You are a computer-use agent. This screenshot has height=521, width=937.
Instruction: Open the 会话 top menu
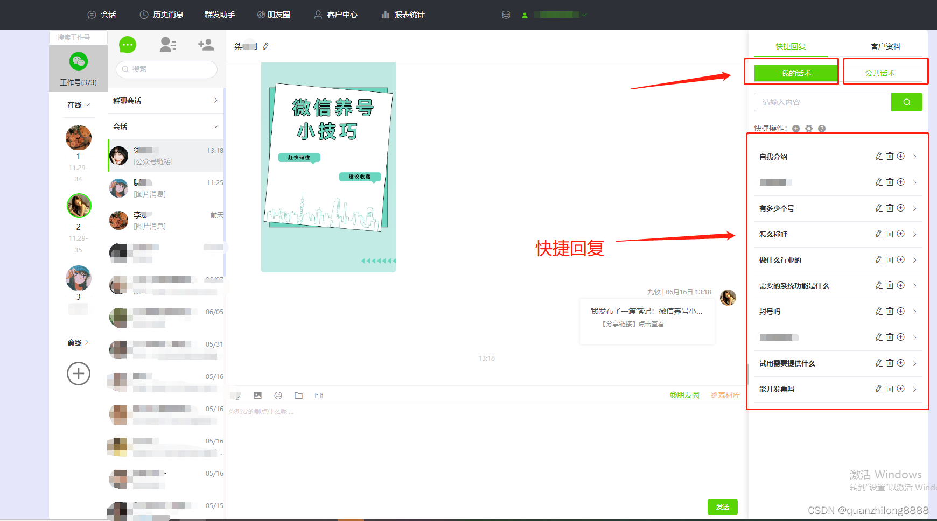(x=102, y=15)
